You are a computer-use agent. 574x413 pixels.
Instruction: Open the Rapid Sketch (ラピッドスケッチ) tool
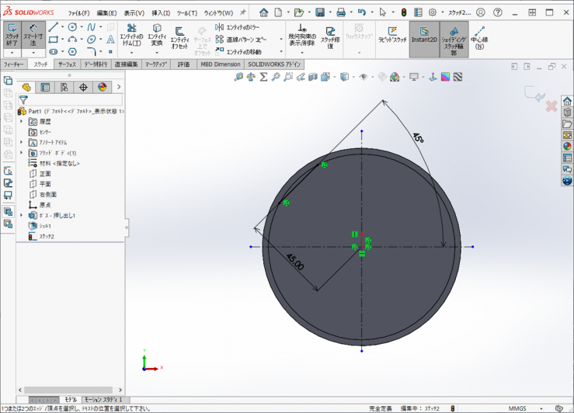(x=392, y=34)
